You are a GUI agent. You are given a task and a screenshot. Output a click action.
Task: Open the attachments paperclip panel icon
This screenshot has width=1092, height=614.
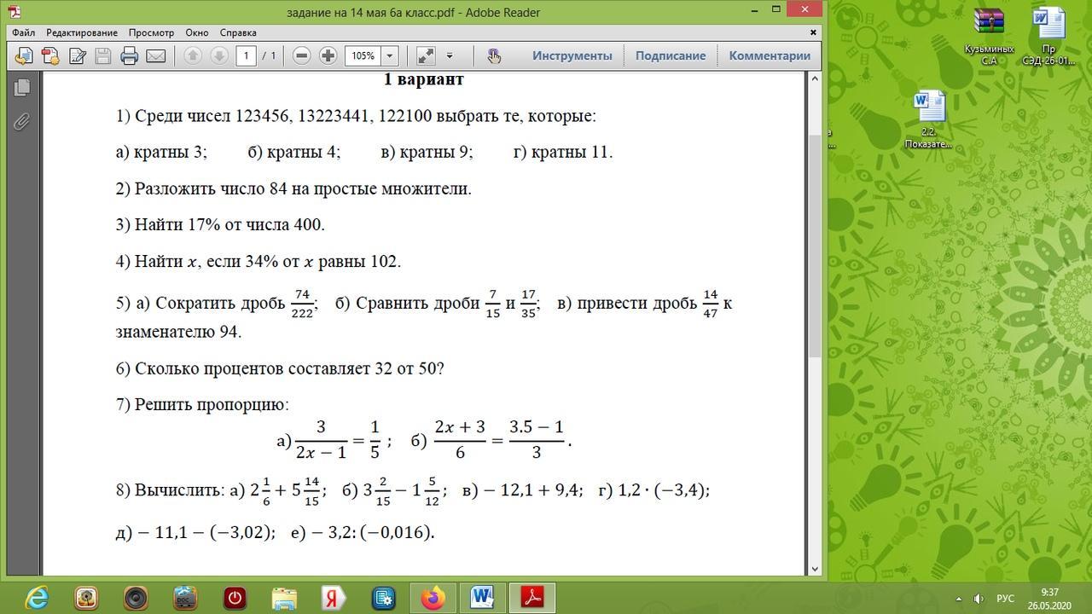(22, 122)
